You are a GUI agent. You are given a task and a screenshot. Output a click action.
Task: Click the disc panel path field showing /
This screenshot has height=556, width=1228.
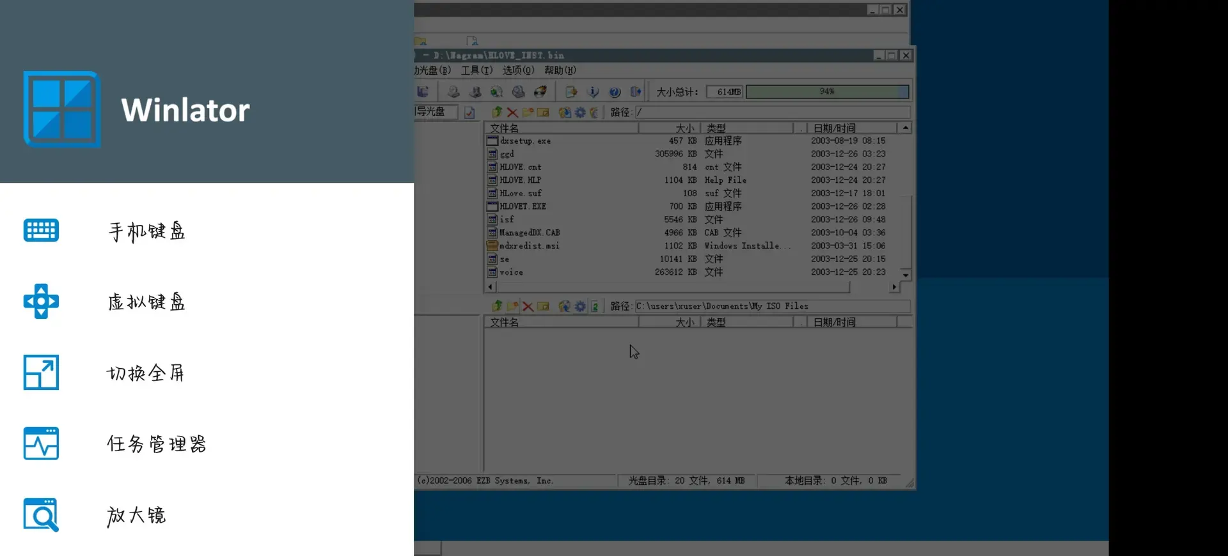tap(772, 112)
